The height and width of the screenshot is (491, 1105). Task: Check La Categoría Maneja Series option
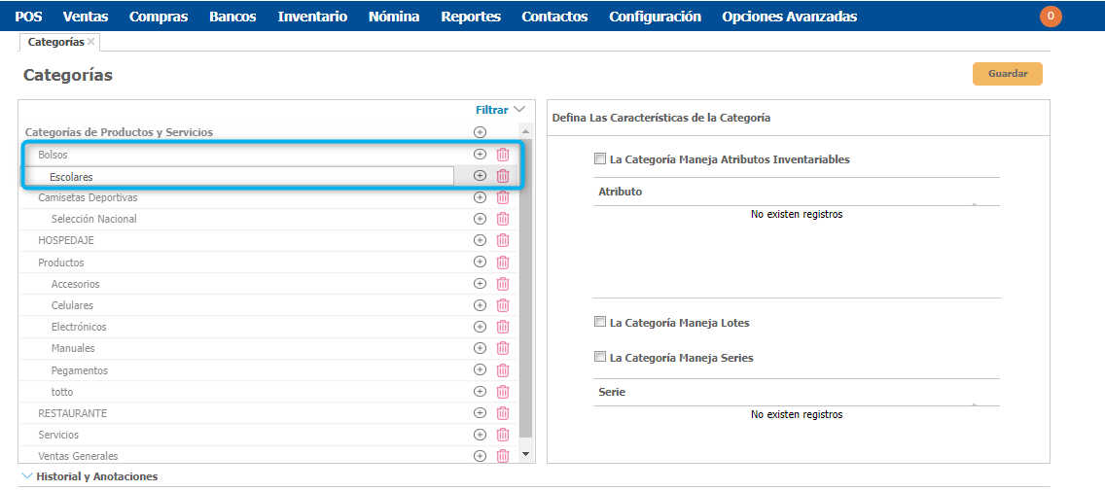point(600,357)
